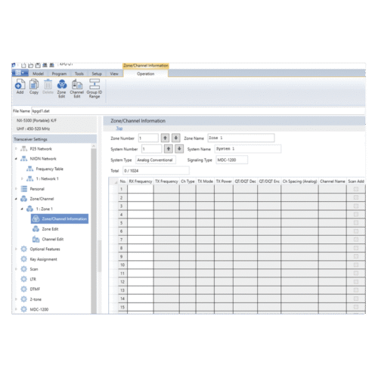Toggle Scan Add checkbox for channel 5
378x378 pixels.
point(356,223)
